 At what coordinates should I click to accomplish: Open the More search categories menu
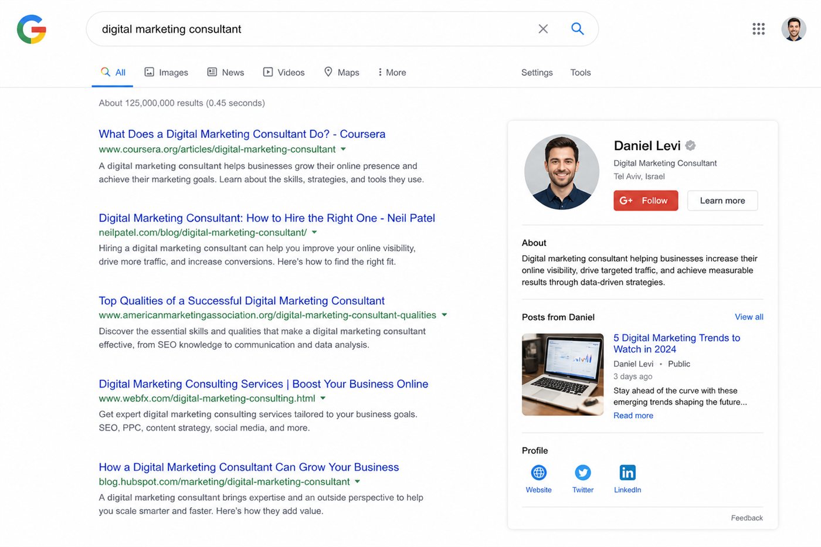click(392, 72)
